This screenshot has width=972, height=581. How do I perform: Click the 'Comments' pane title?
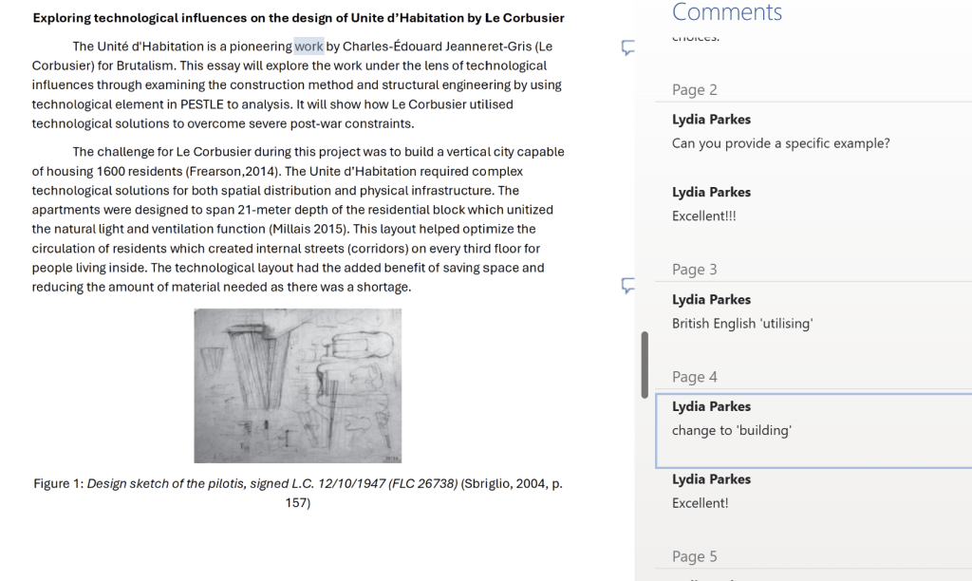pos(726,11)
